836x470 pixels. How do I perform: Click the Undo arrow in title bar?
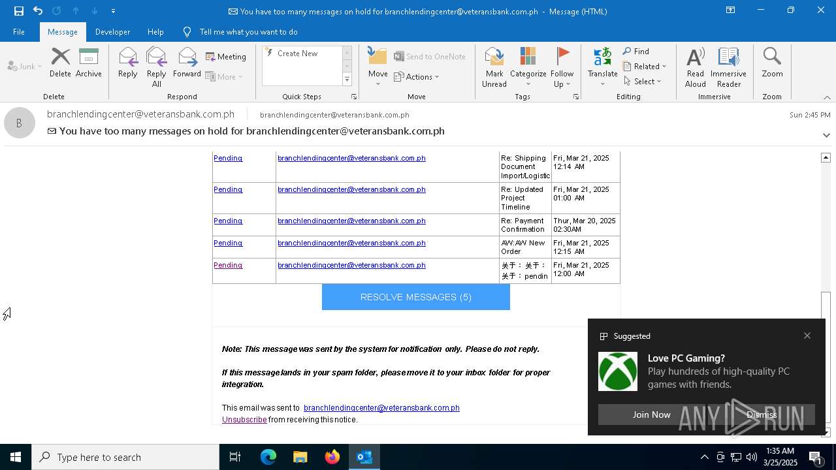click(x=38, y=11)
